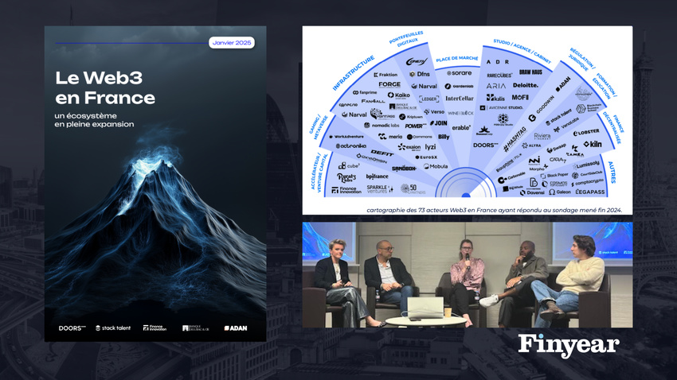Screen dimensions: 677x380
Task: Click the ADAN logo on report cover
Action: [235, 328]
